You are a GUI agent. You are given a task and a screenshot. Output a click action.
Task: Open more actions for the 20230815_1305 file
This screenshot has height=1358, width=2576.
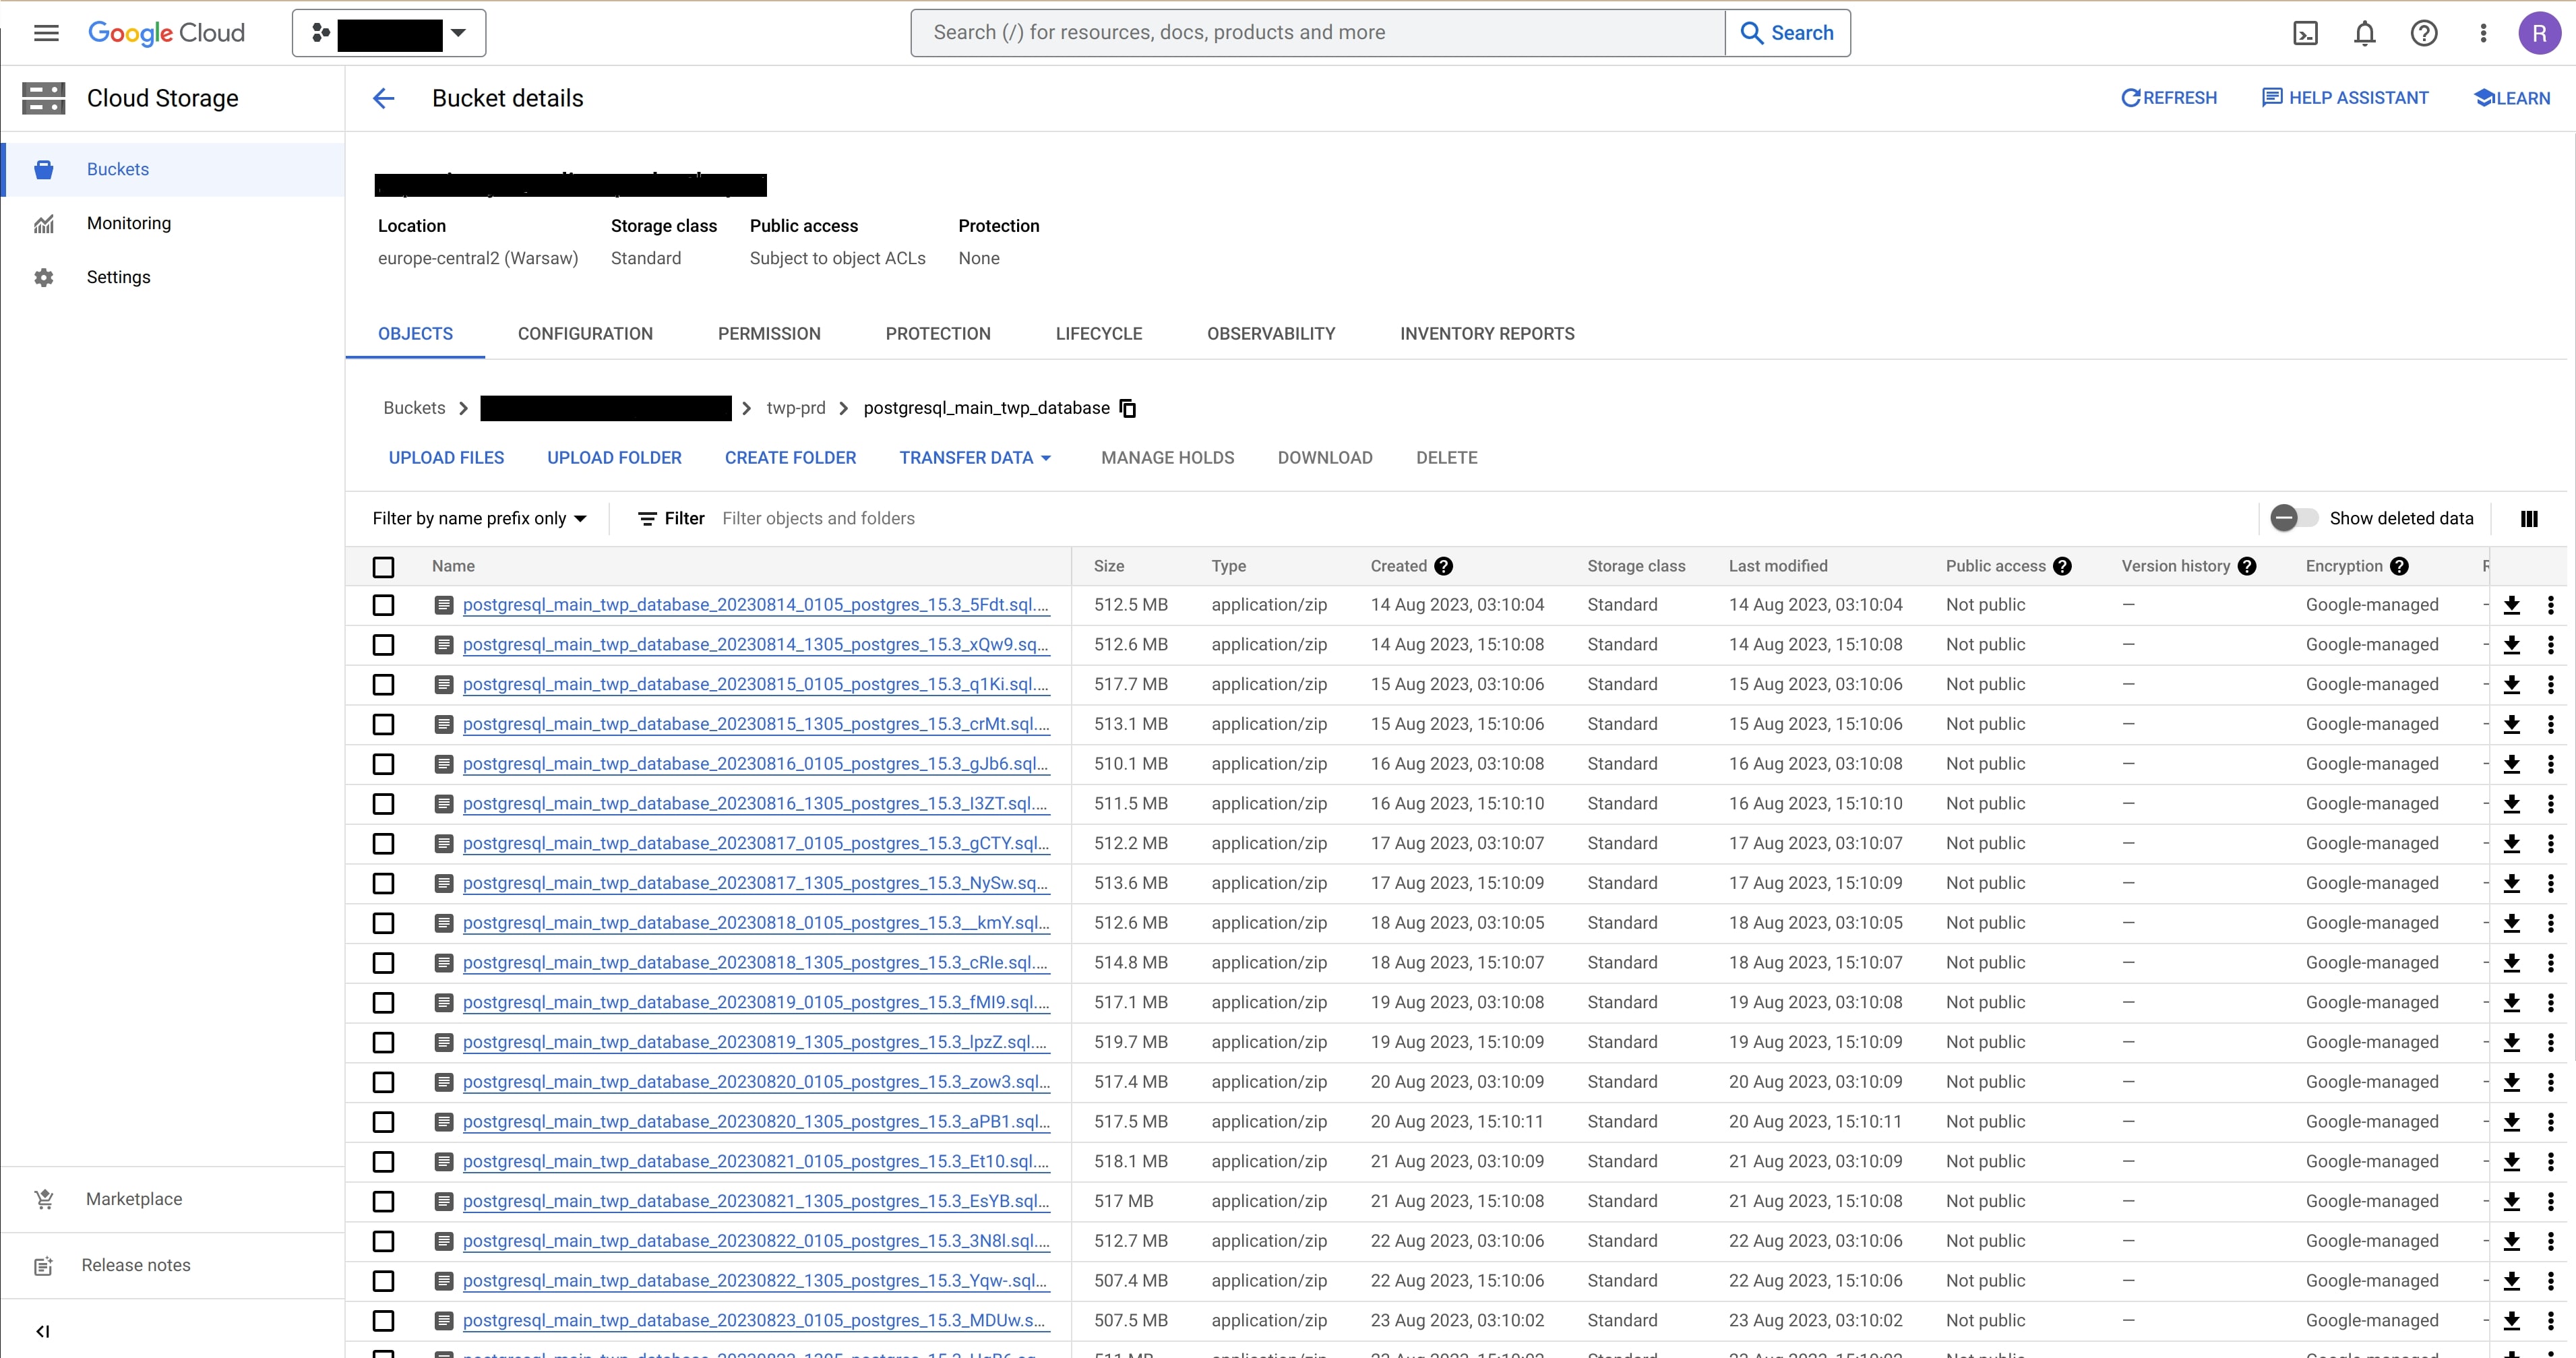(x=2550, y=724)
